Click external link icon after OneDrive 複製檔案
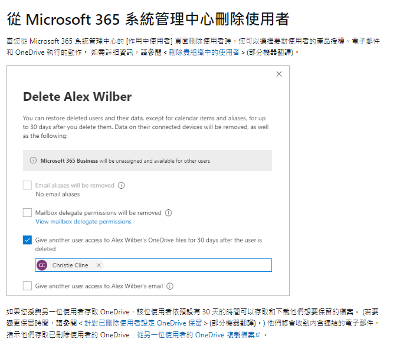This screenshot has height=345, width=400. (x=258, y=334)
